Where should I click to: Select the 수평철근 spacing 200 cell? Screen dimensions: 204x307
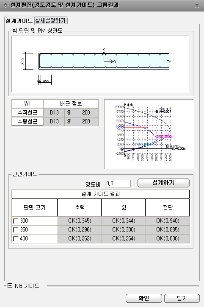tap(86, 121)
